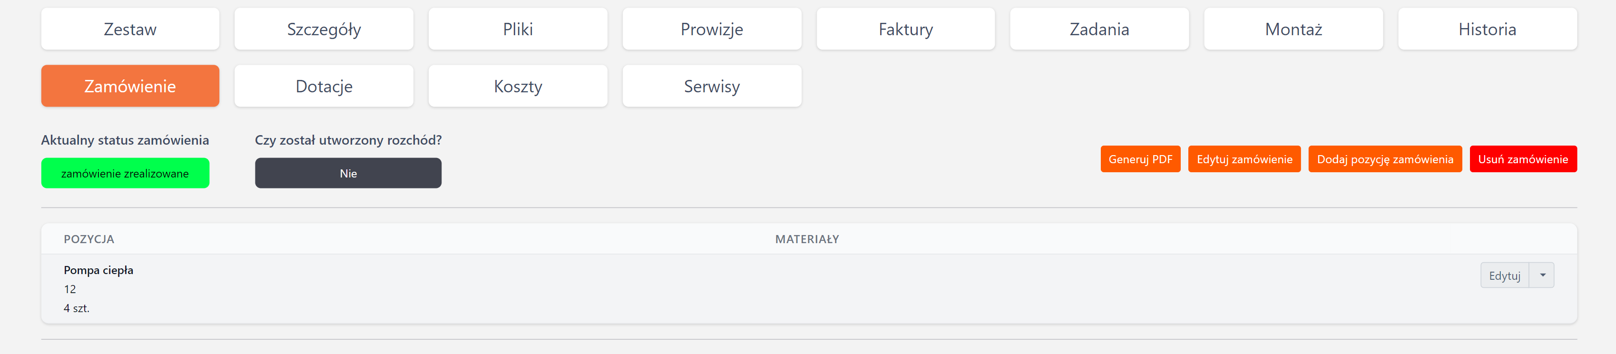The image size is (1616, 354).
Task: Select the active Zamówienie tab
Action: click(x=130, y=86)
